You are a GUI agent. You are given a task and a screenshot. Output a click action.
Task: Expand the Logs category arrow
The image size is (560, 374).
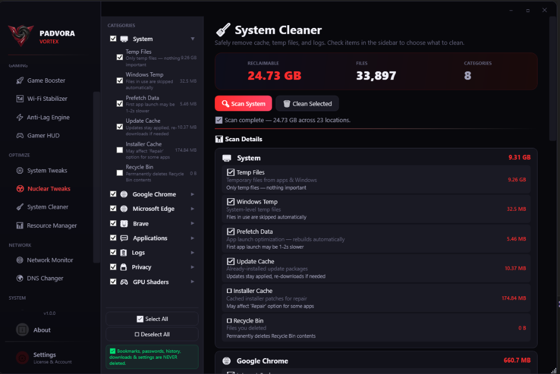click(192, 252)
